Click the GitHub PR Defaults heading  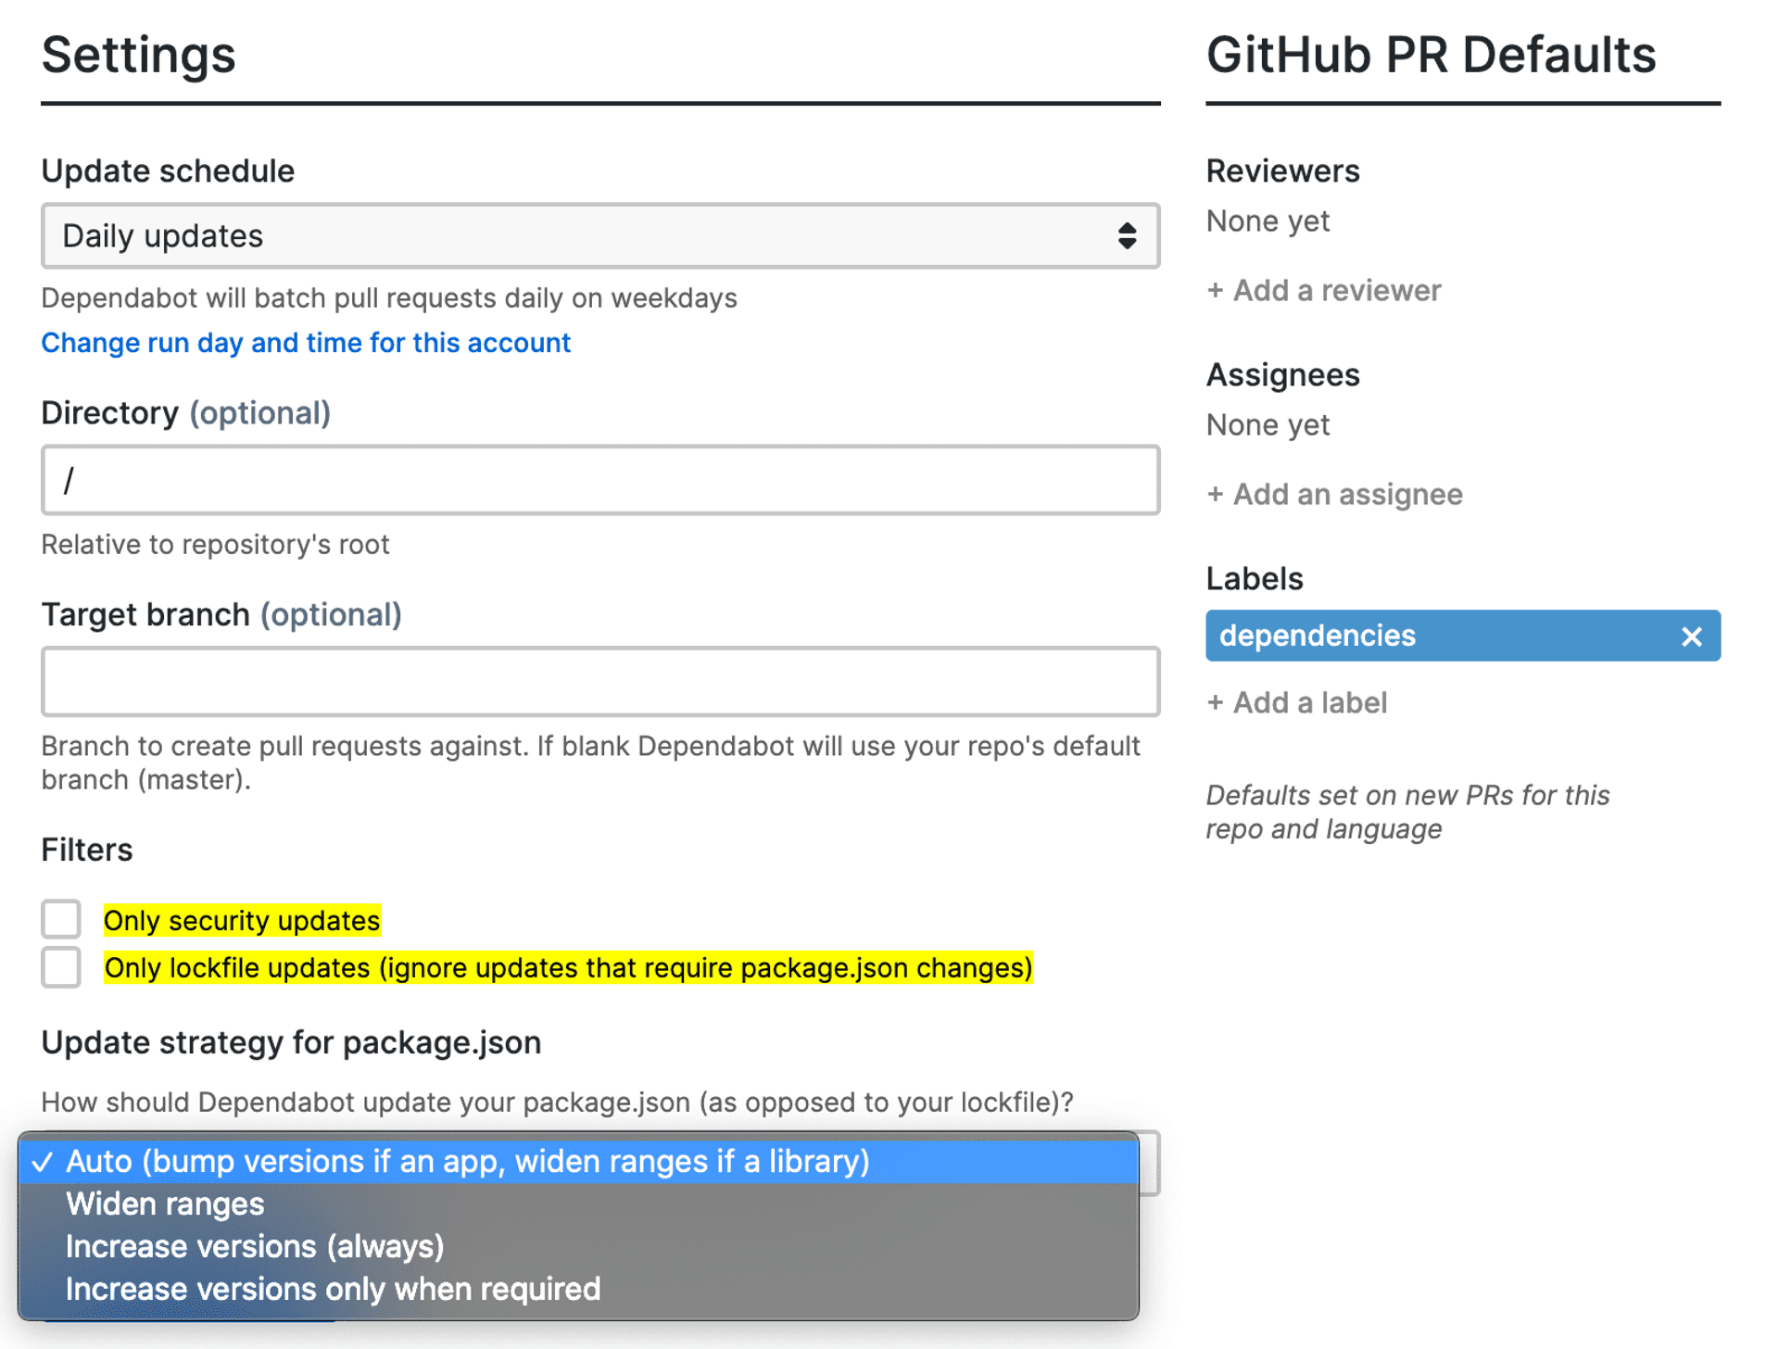coord(1432,56)
